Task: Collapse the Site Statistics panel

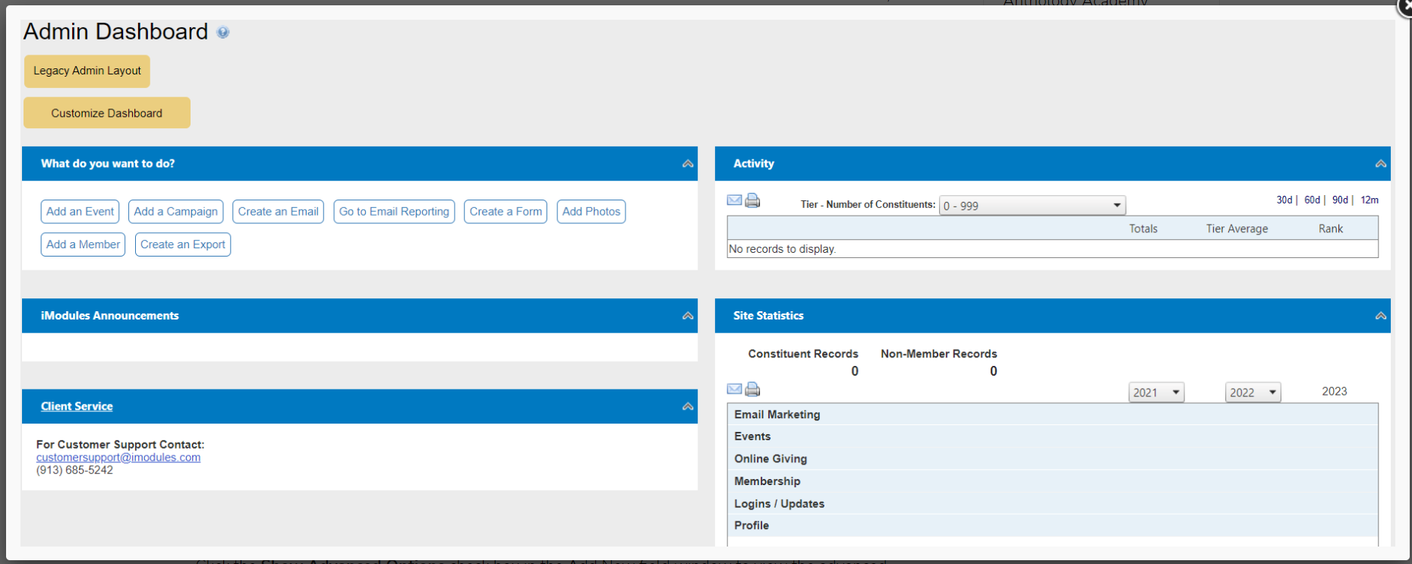Action: [1380, 316]
